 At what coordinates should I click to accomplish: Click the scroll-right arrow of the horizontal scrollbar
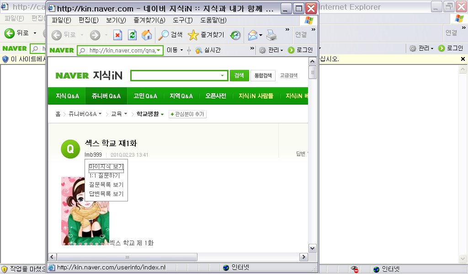click(303, 257)
